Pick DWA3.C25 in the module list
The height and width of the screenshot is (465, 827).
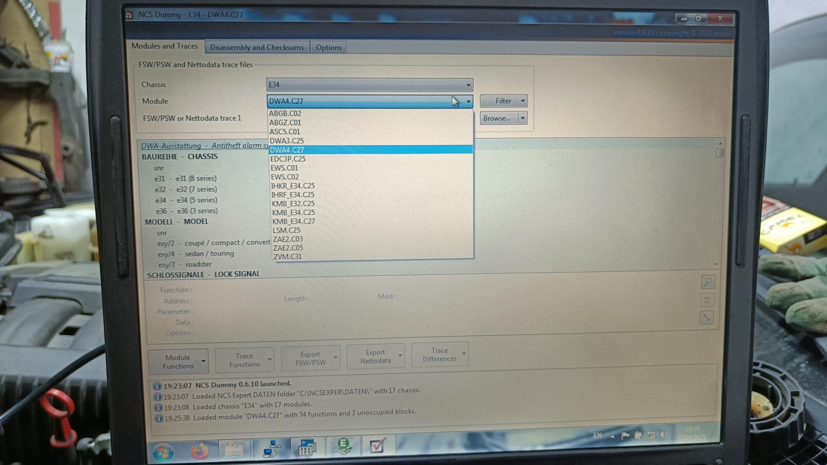tap(370, 141)
